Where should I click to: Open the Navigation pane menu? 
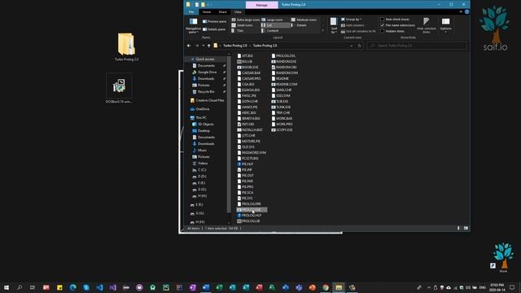[193, 25]
